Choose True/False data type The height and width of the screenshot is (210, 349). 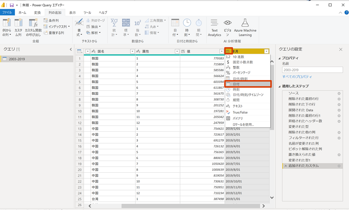point(248,112)
